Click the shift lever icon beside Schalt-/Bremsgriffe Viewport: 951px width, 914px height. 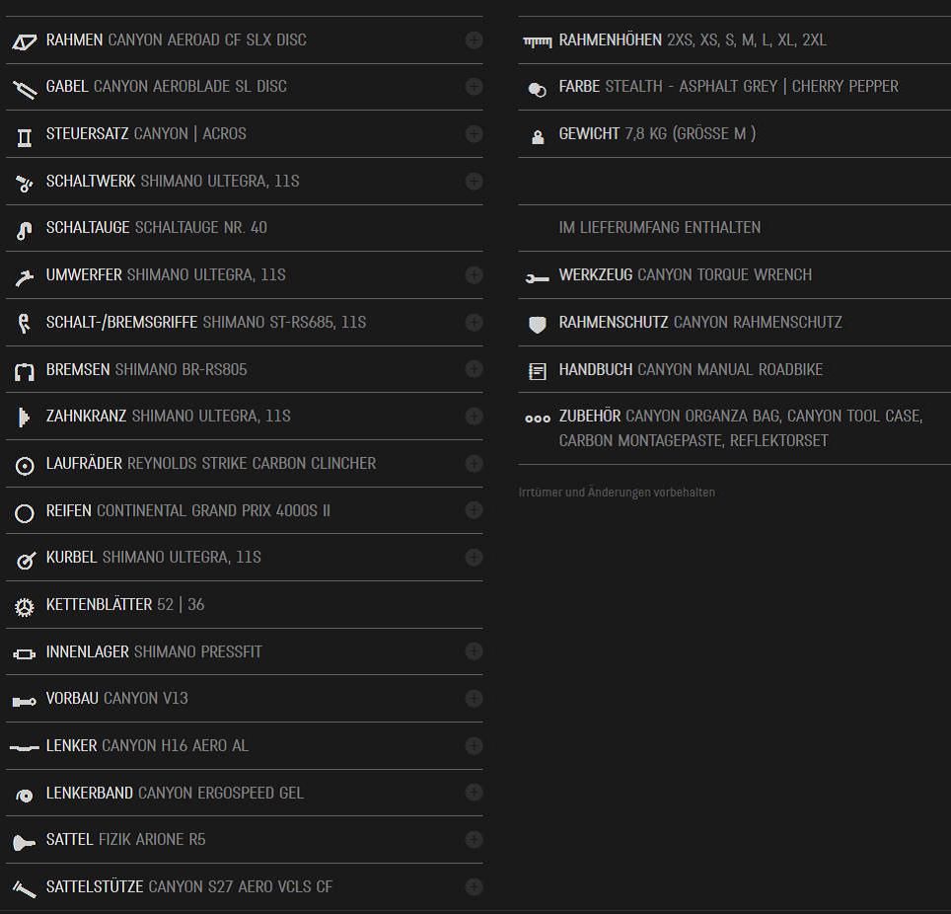[x=25, y=324]
